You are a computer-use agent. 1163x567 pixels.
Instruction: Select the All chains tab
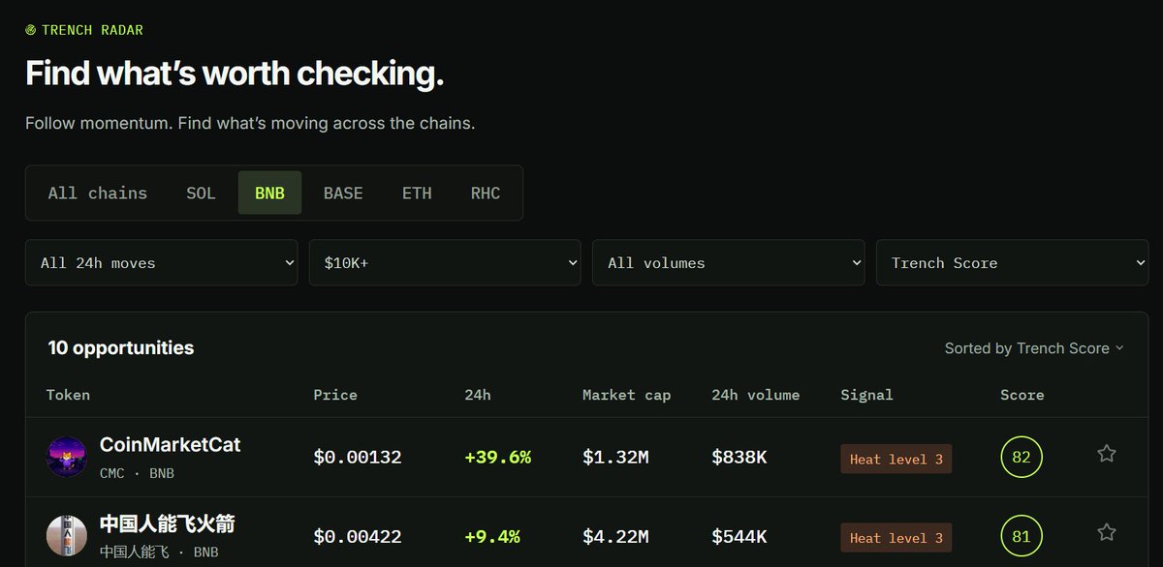click(98, 193)
